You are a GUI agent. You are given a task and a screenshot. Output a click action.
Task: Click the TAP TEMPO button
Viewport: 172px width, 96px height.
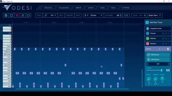[109, 15]
